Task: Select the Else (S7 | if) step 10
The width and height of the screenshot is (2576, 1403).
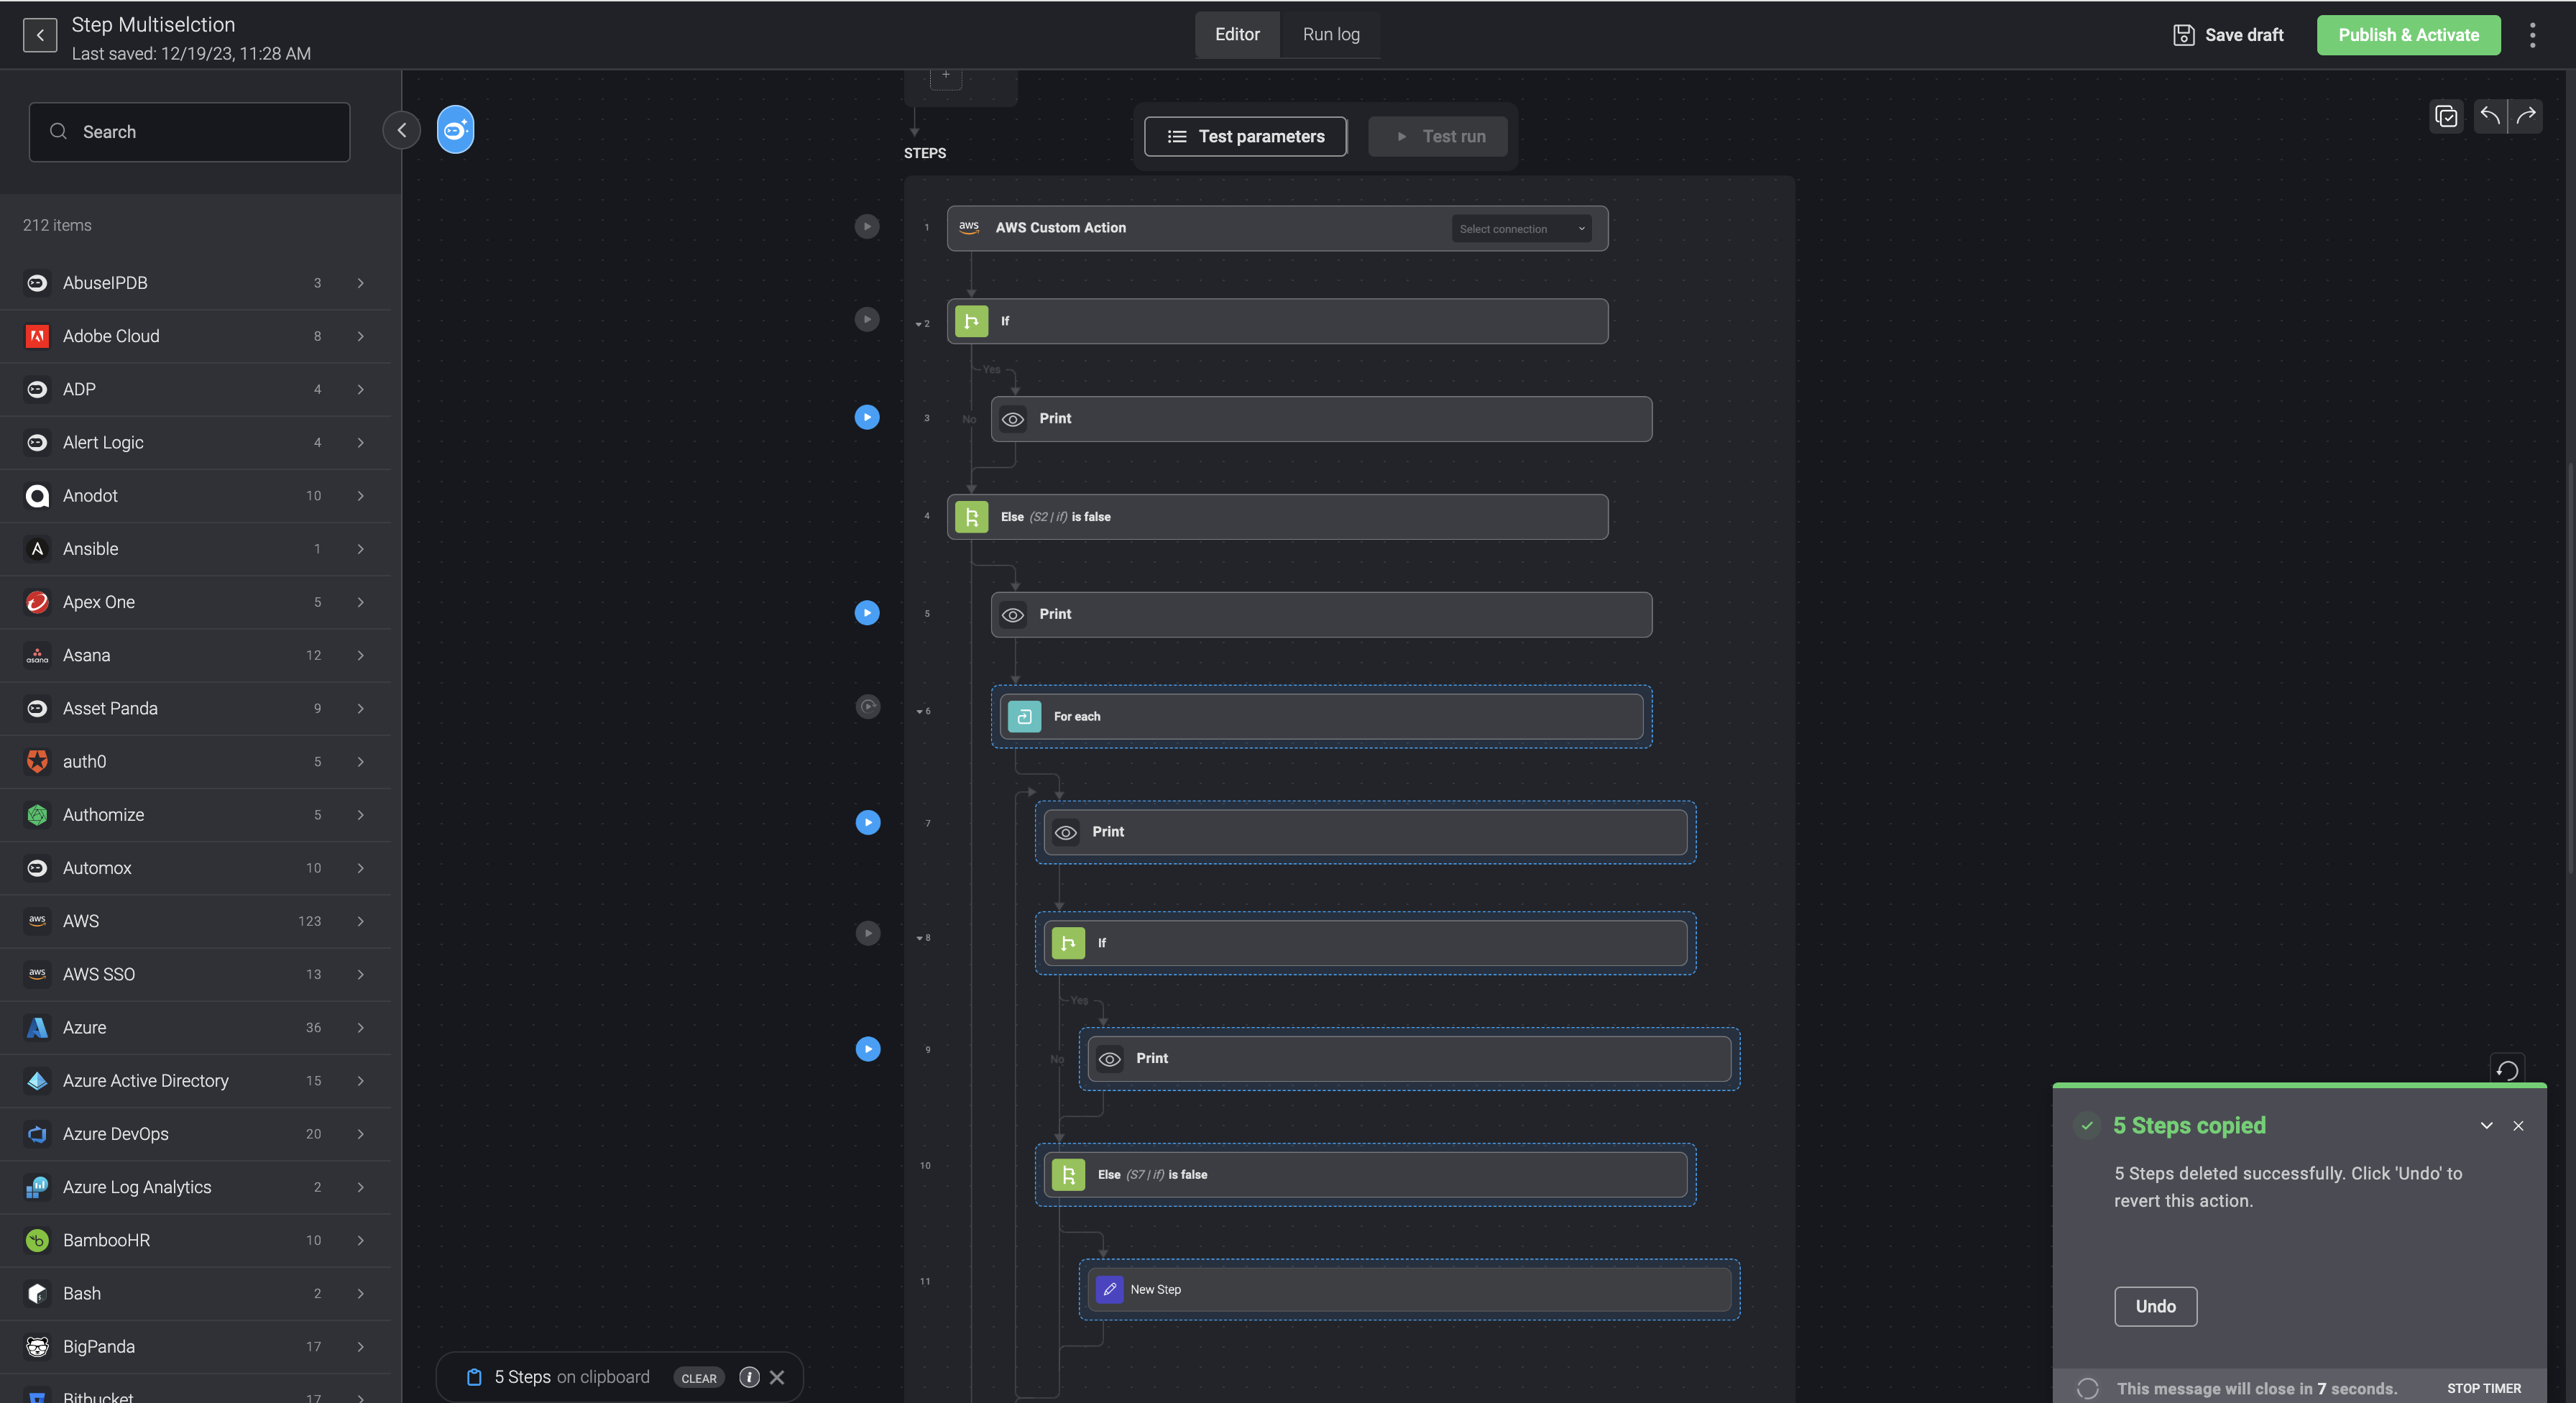Action: coord(1365,1174)
